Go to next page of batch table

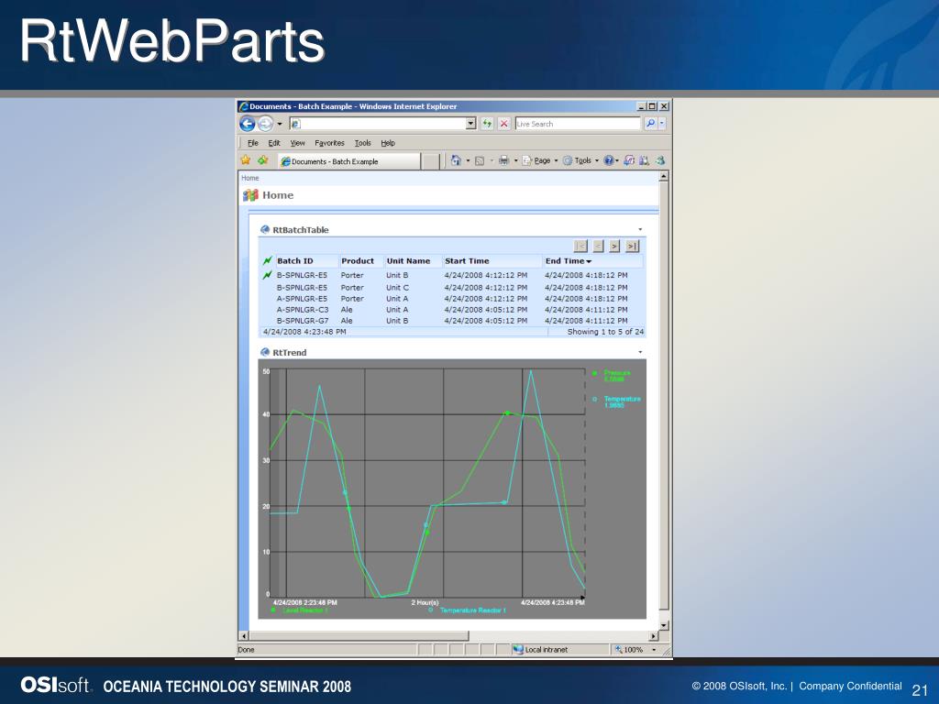coord(614,246)
